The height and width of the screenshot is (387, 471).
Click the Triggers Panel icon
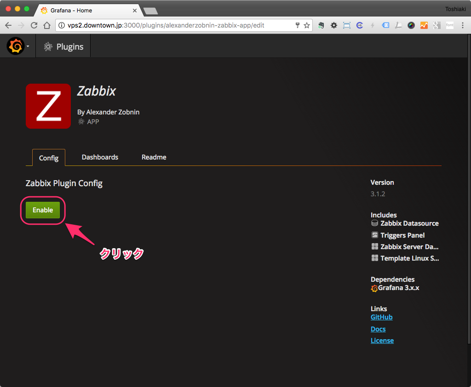pyautogui.click(x=374, y=235)
